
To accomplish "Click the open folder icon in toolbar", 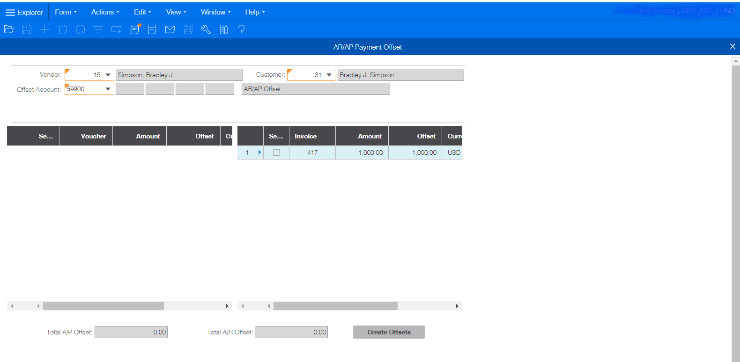I will click(9, 29).
